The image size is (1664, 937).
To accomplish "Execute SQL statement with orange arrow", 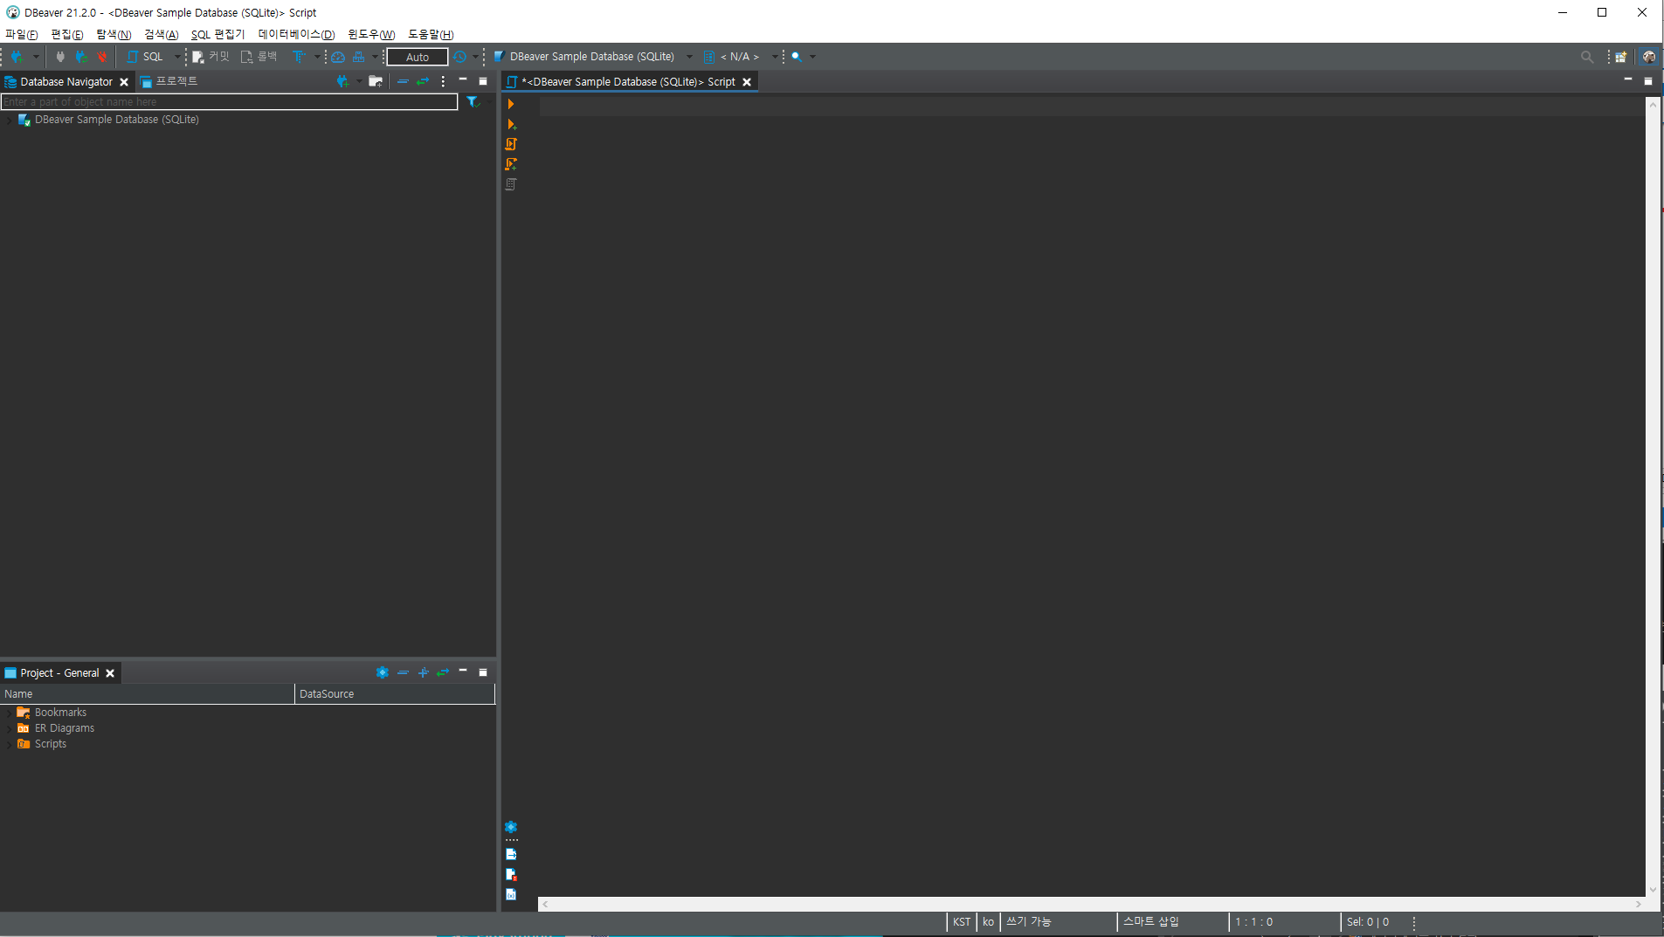I will click(x=511, y=105).
